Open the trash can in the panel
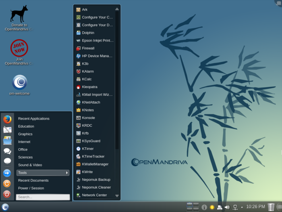Screen dimensions: 282x212 coord(271,207)
